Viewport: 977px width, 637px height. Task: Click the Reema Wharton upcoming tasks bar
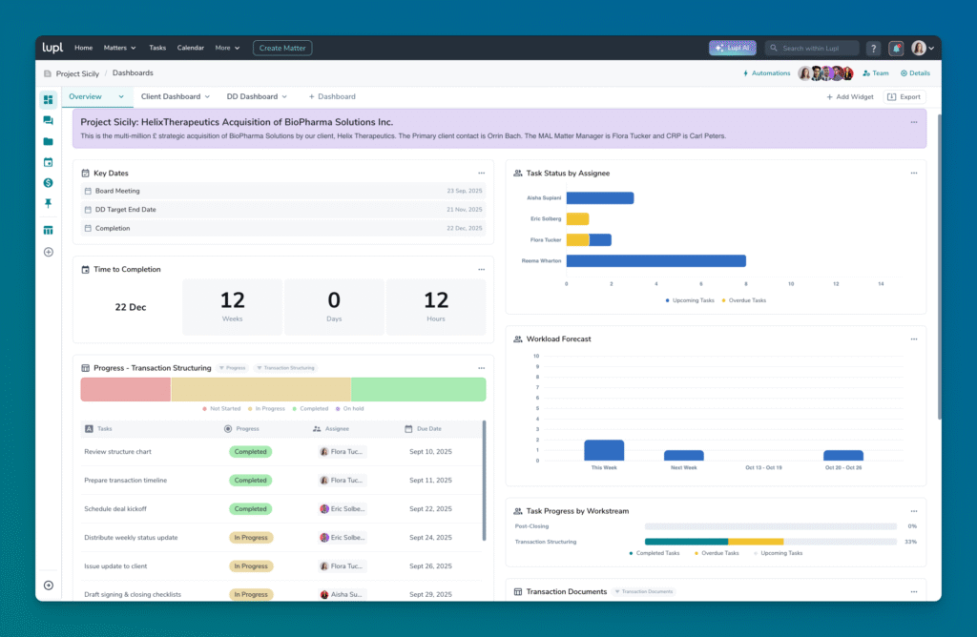point(656,261)
